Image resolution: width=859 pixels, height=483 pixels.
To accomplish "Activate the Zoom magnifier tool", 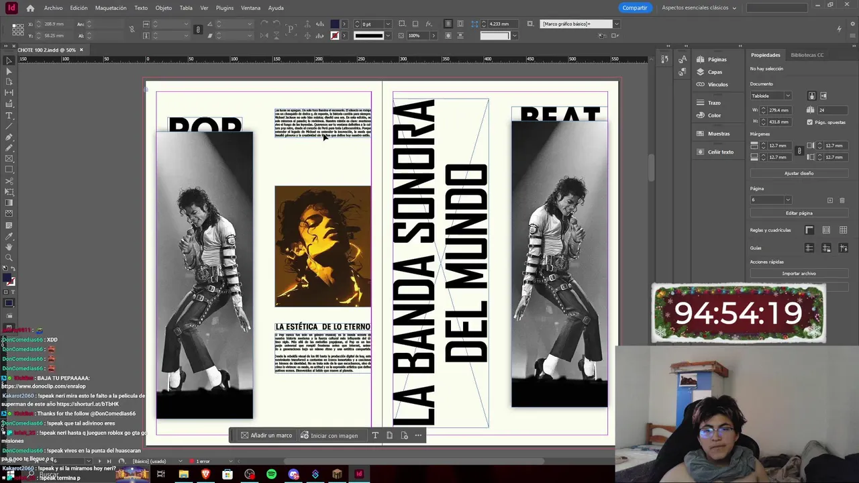I will pos(9,258).
